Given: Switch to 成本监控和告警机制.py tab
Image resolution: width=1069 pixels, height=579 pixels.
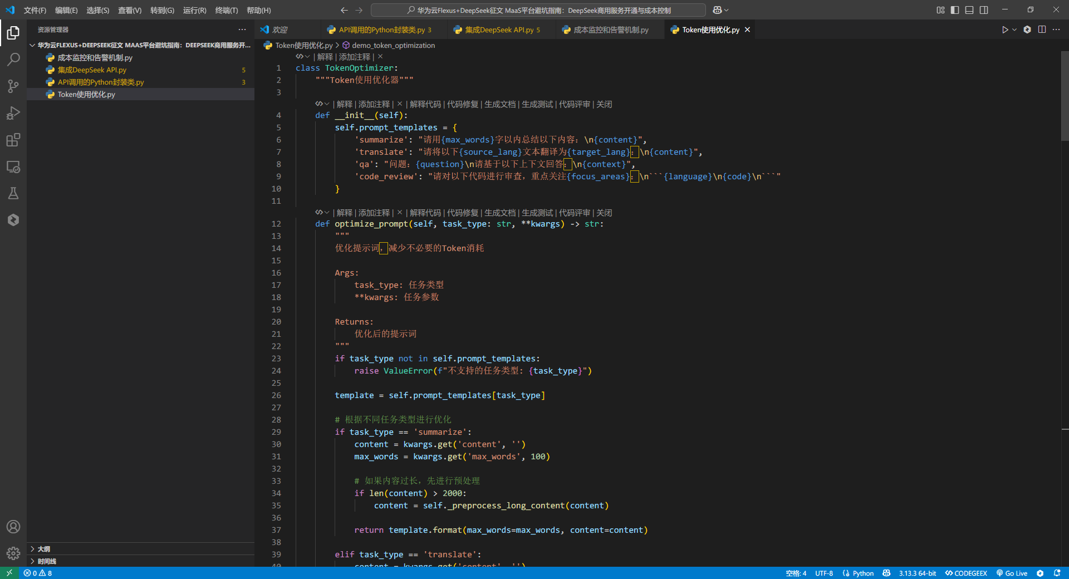Looking at the screenshot, I should 610,30.
